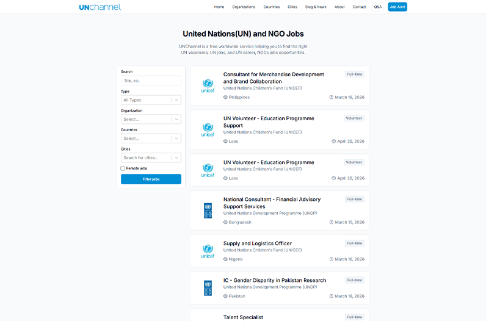Viewport: 486px width, 321px height.
Task: Open Blog & News navigation item
Action: click(x=316, y=7)
